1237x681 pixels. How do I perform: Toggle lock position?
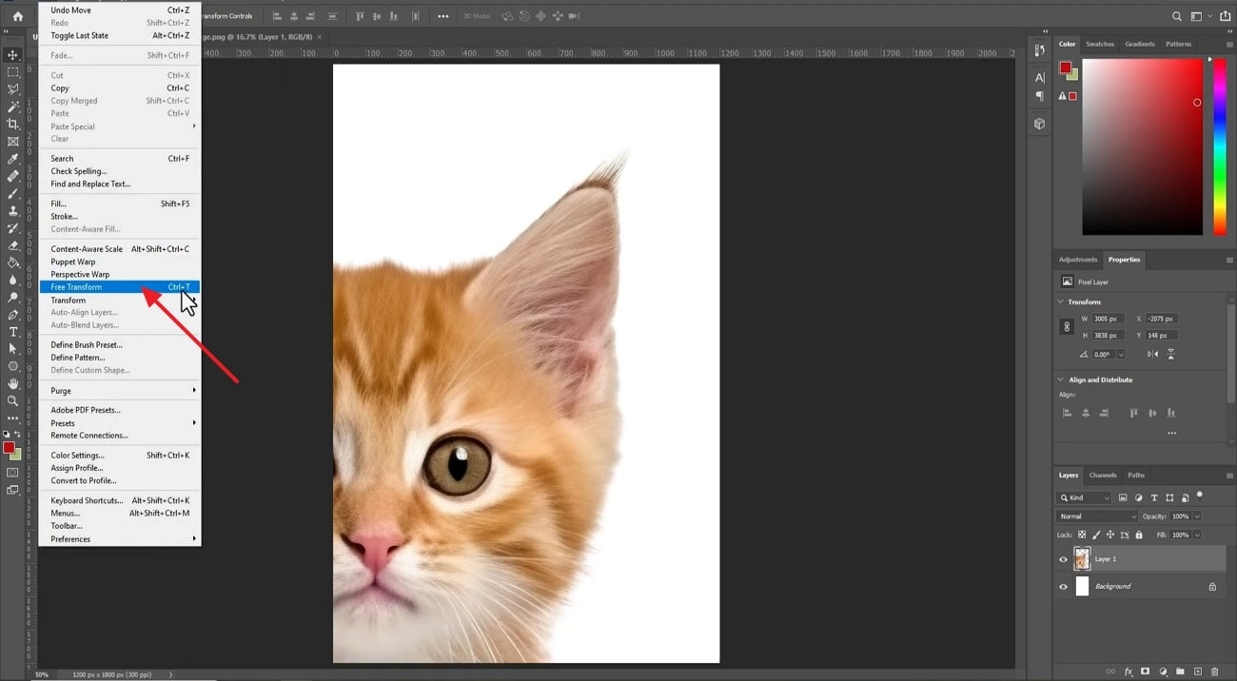(x=1110, y=535)
